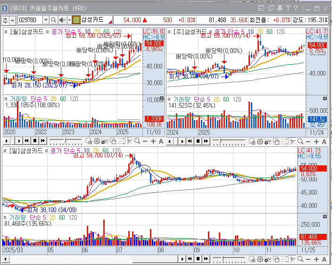This screenshot has height=265, width=332.
Task: Click weekly chart zoom slider handle
Action: tap(221, 141)
